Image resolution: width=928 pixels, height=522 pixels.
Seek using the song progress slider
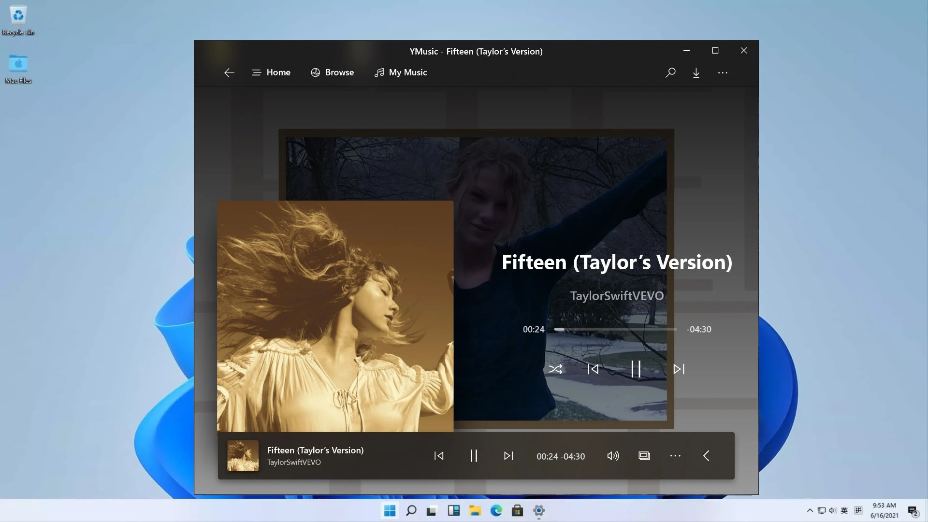pos(614,329)
